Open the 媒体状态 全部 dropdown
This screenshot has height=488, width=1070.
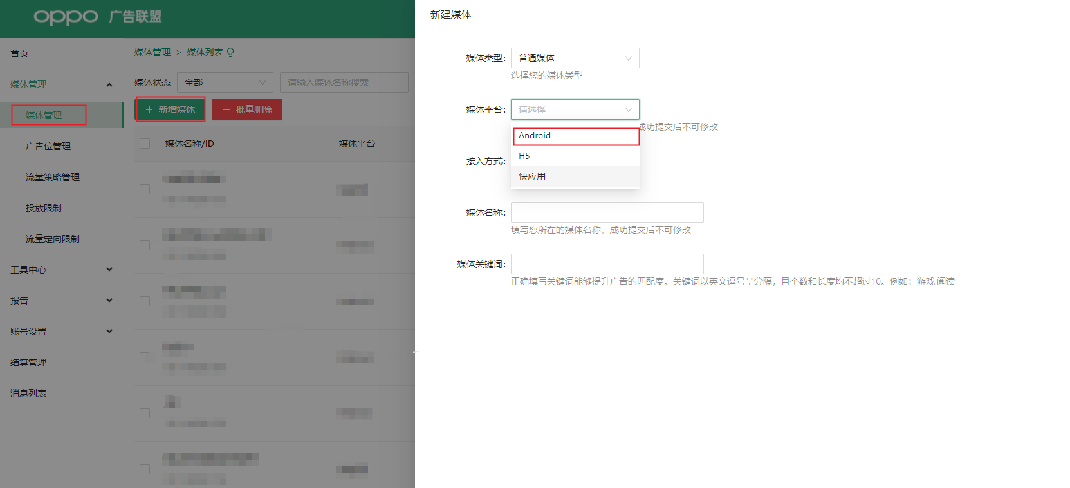225,82
